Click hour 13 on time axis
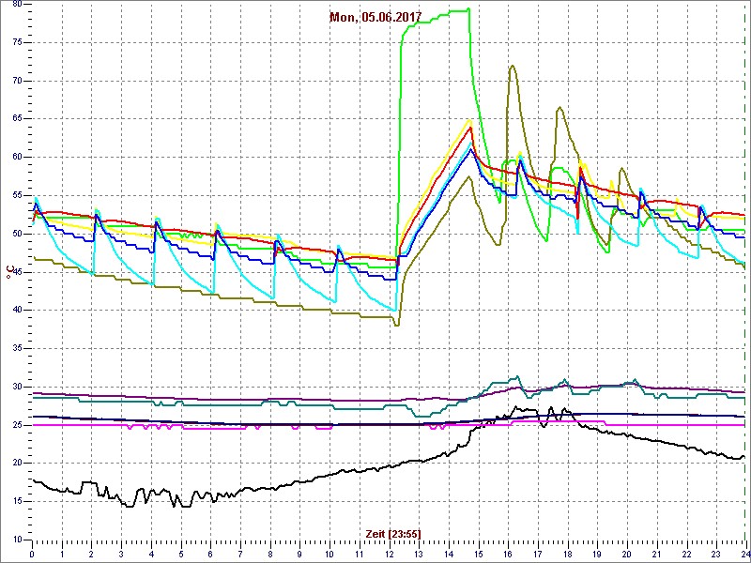 click(x=419, y=554)
